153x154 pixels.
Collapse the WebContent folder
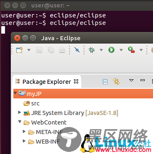click(20, 122)
